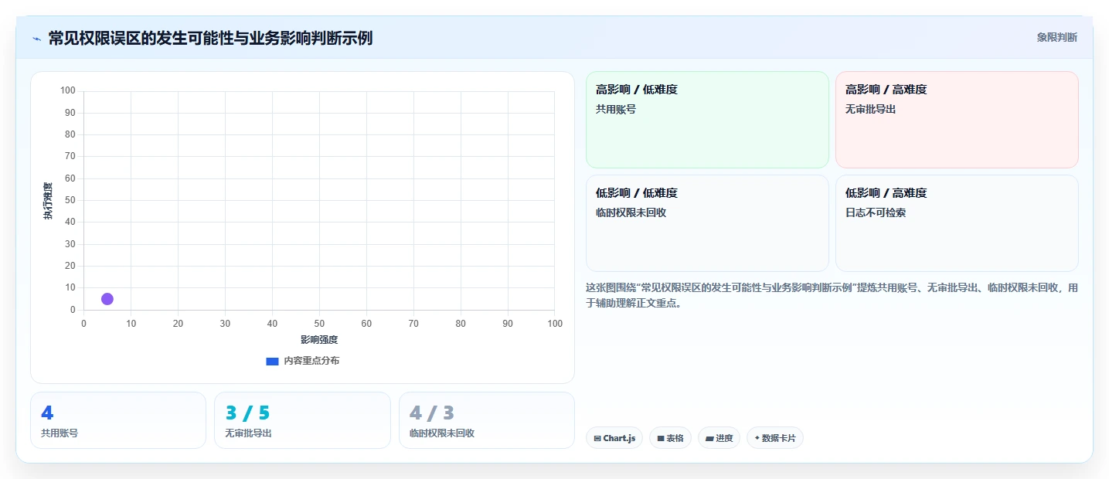Image resolution: width=1109 pixels, height=479 pixels.
Task: Click the icon inside the 表格 chip
Action: point(661,439)
